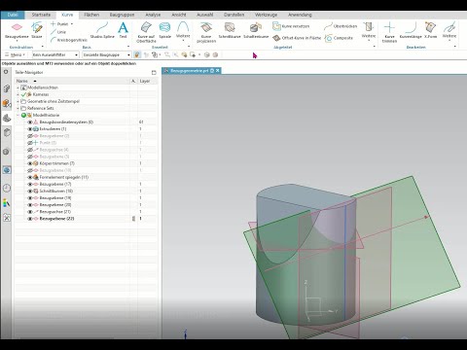Open the Gesamte Baugruppe scope dropdown
This screenshot has height=350, width=467.
(x=107, y=55)
